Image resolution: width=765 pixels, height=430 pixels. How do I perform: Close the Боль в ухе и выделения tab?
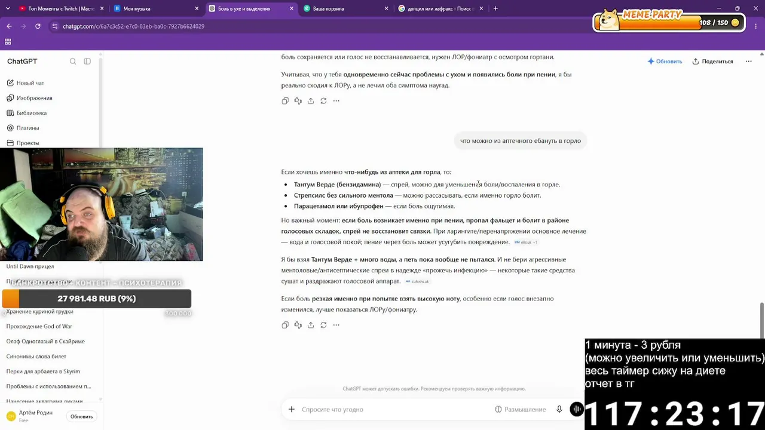[292, 8]
